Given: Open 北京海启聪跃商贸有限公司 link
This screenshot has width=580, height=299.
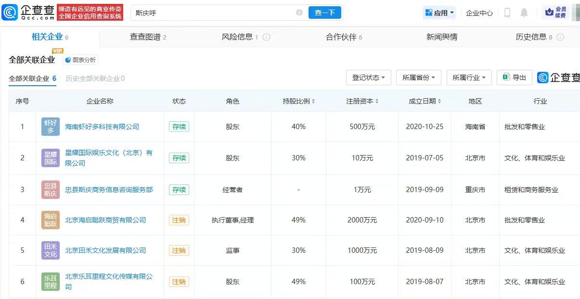Looking at the screenshot, I should tap(105, 220).
